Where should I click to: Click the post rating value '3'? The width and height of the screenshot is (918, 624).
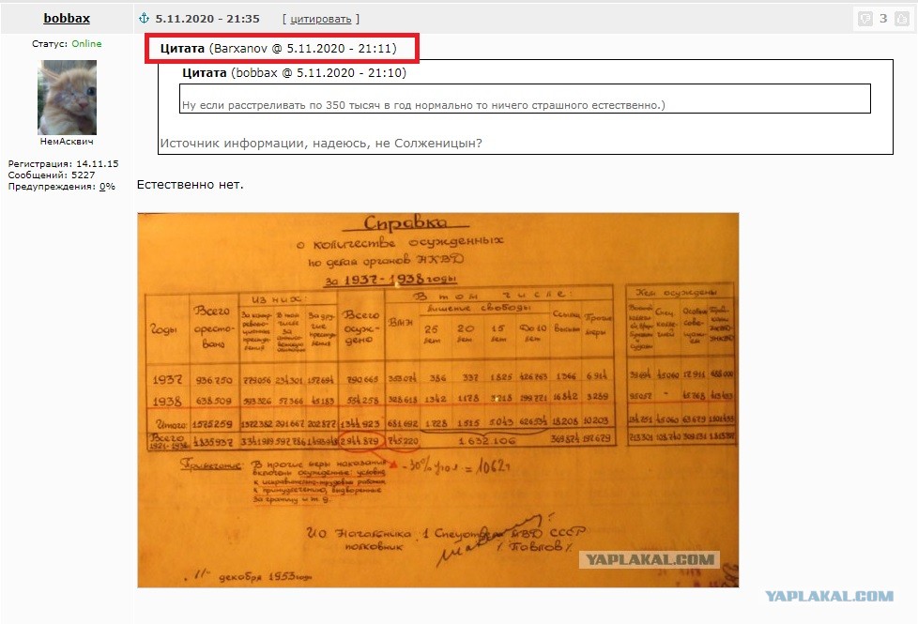pos(883,18)
